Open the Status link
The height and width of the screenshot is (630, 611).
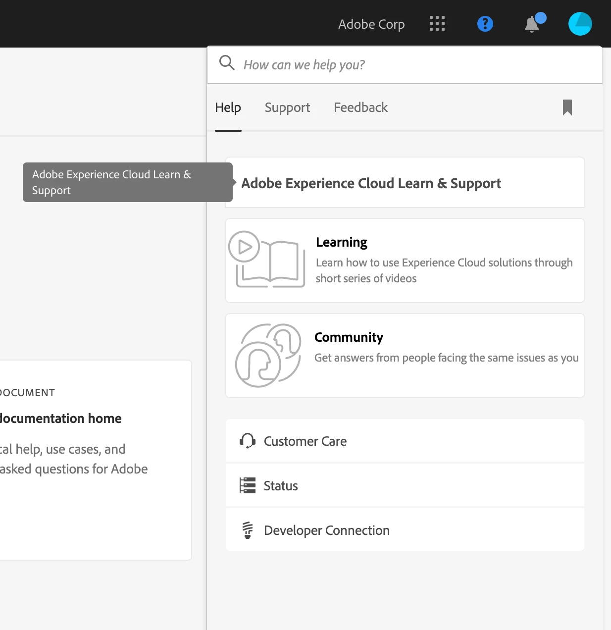pos(405,485)
